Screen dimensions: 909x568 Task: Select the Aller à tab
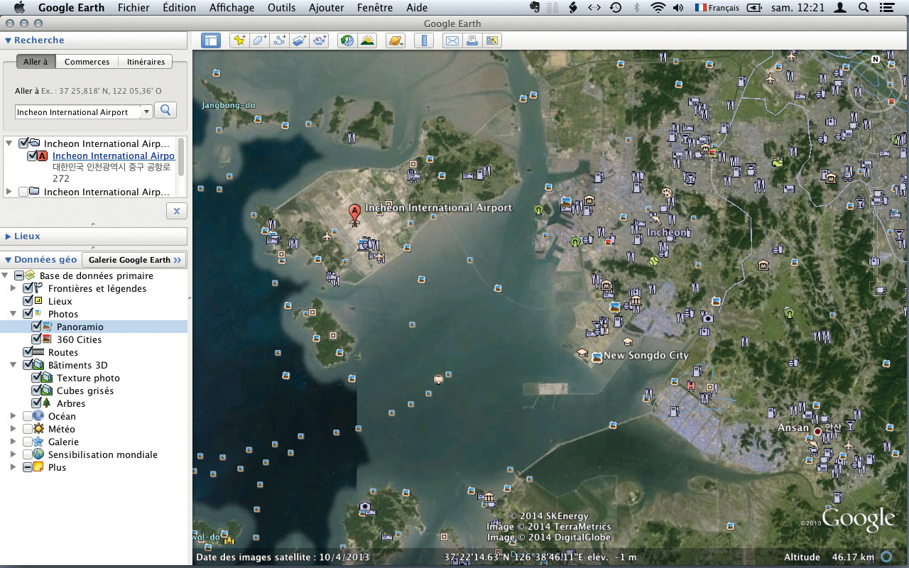click(x=36, y=62)
